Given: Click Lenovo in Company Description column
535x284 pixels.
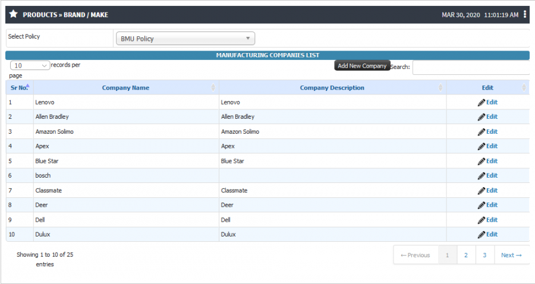Looking at the screenshot, I should point(230,102).
